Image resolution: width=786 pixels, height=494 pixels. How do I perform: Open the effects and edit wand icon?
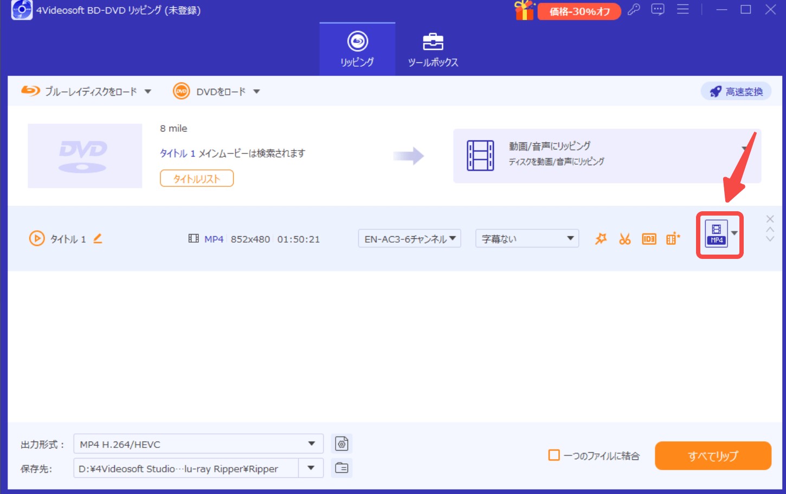(x=601, y=238)
